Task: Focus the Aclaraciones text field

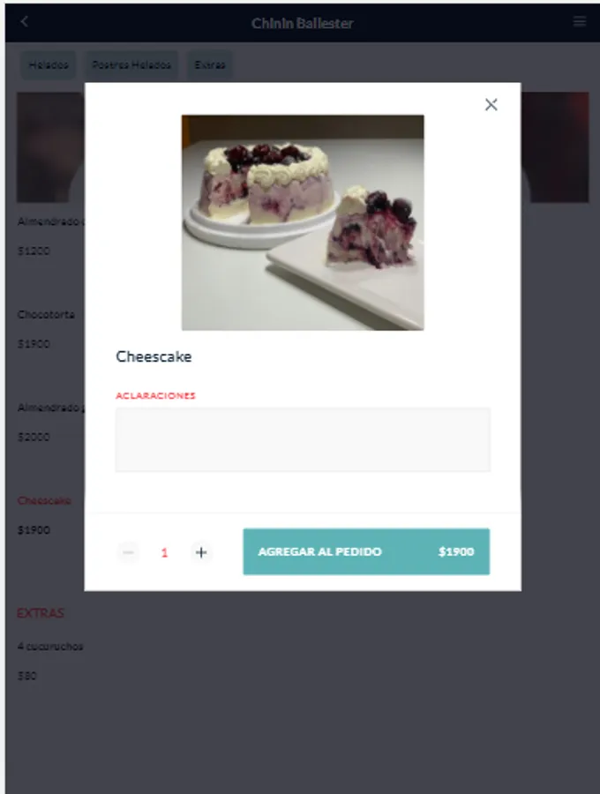Action: (303, 439)
